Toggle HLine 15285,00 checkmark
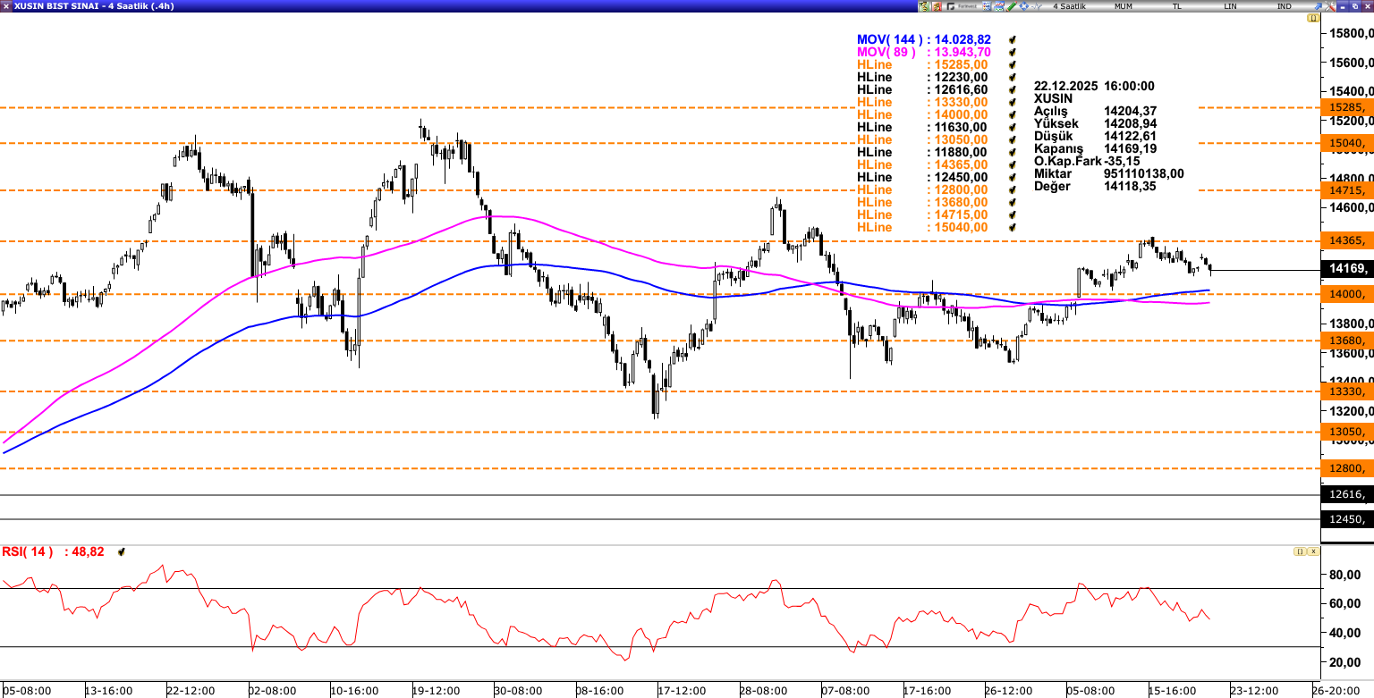Image resolution: width=1374 pixels, height=698 pixels. coord(1013,65)
